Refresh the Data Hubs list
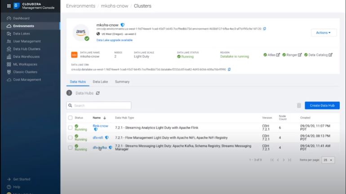Viewport: 346px width, 194px height. pyautogui.click(x=98, y=93)
